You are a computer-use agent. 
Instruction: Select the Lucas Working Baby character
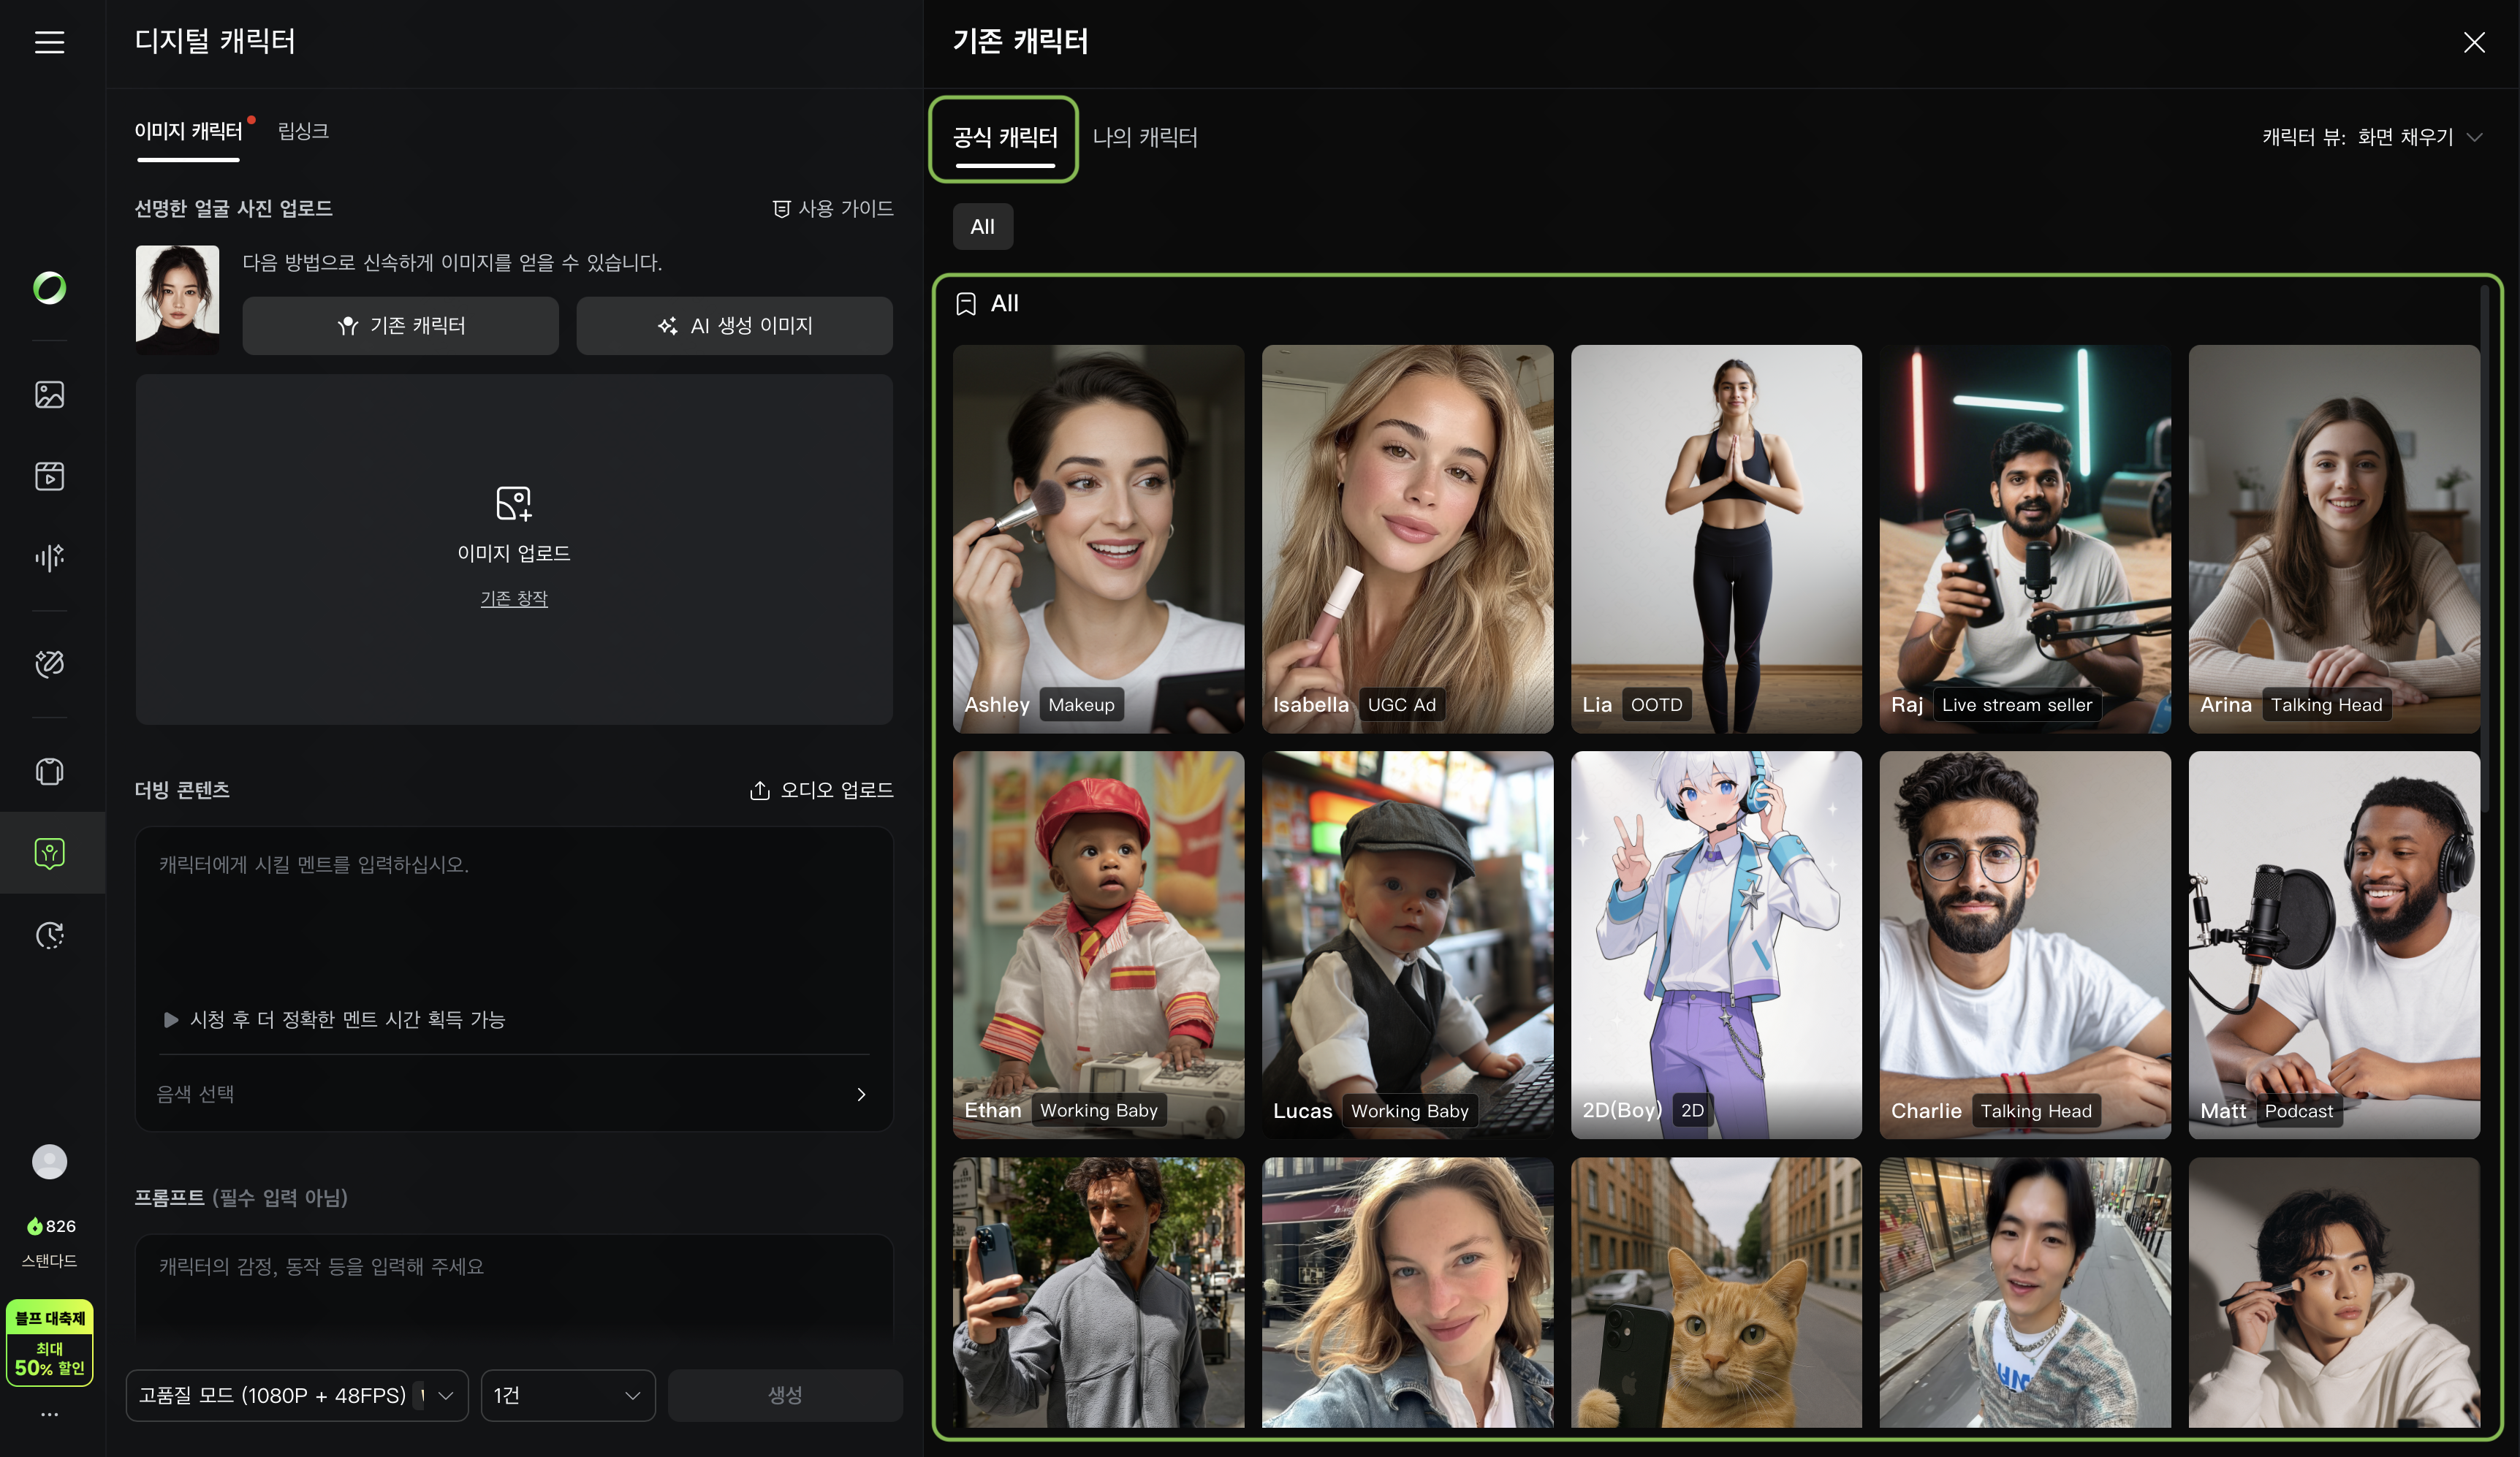[x=1407, y=945]
